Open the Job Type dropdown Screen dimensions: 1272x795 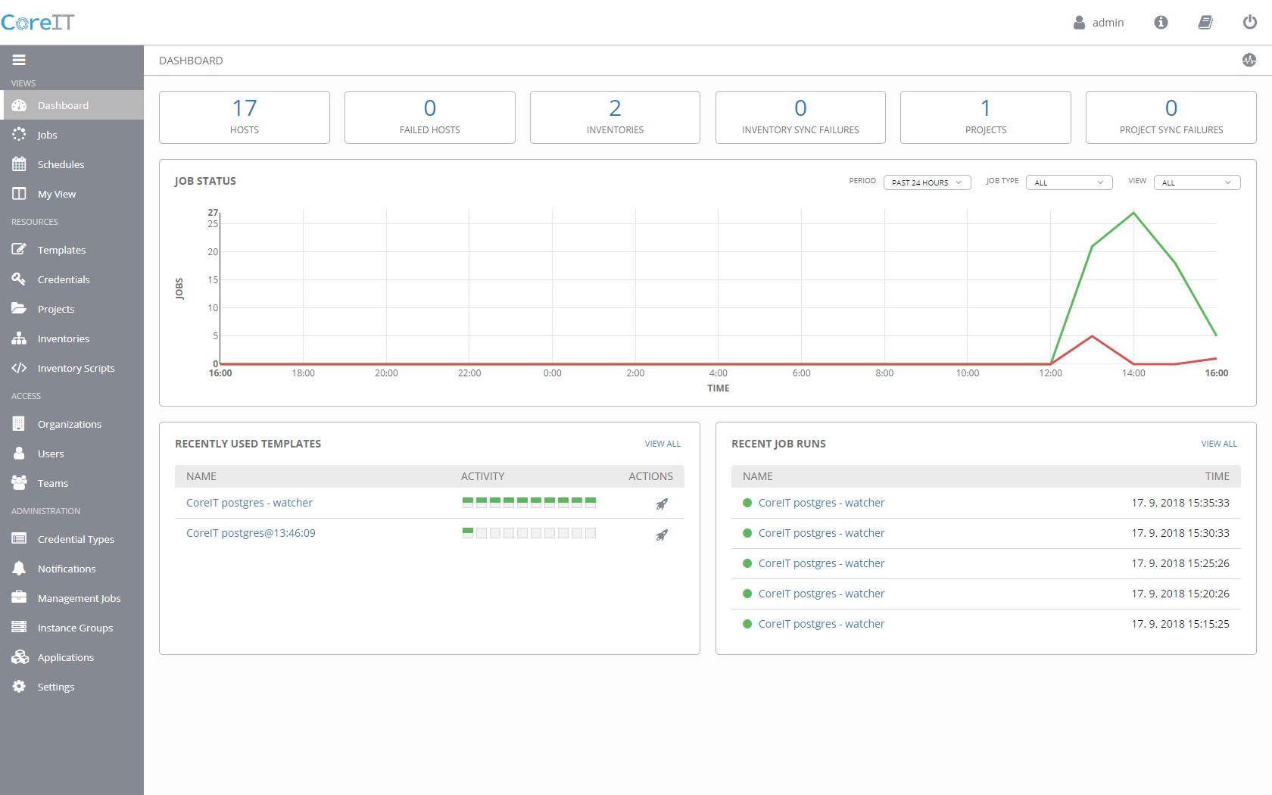coord(1068,182)
